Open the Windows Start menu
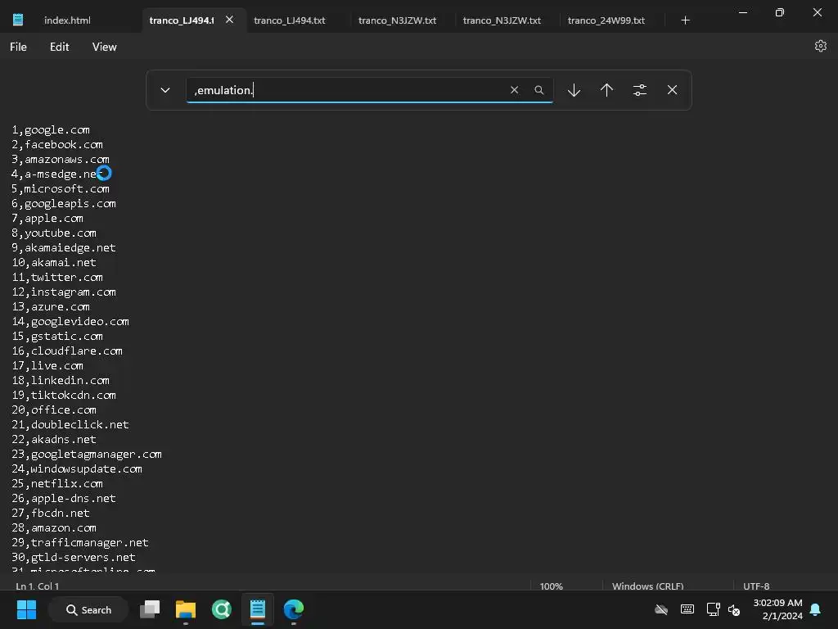The width and height of the screenshot is (838, 629). pyautogui.click(x=27, y=609)
